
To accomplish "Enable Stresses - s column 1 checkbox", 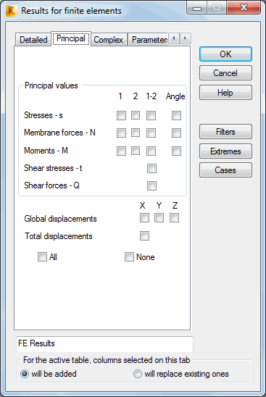I will click(x=121, y=115).
